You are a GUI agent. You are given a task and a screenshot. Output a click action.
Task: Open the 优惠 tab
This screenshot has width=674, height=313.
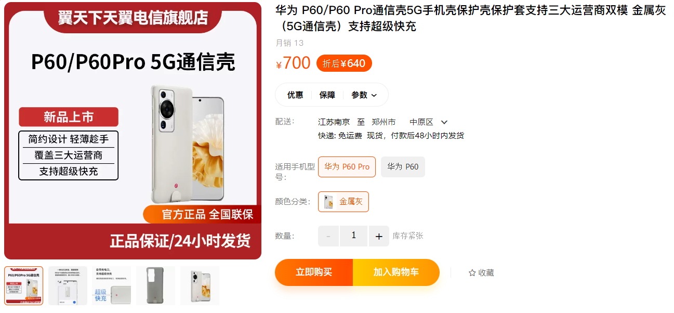tap(295, 95)
